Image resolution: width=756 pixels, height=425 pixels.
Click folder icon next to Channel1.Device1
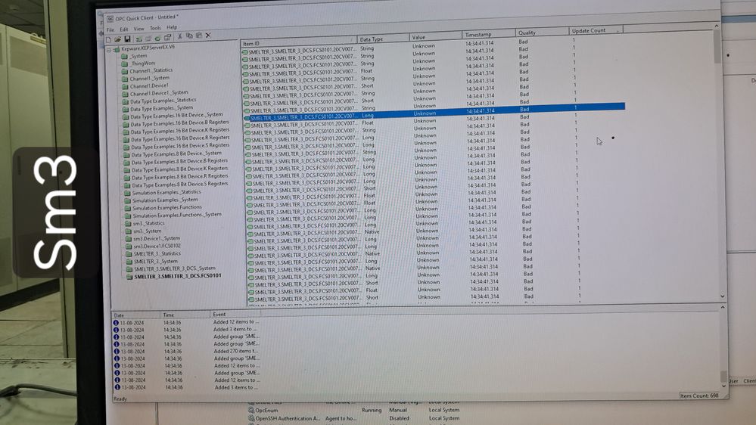coord(125,87)
